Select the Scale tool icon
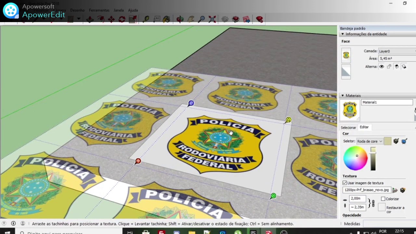This screenshot has width=416, height=234. coord(133,19)
